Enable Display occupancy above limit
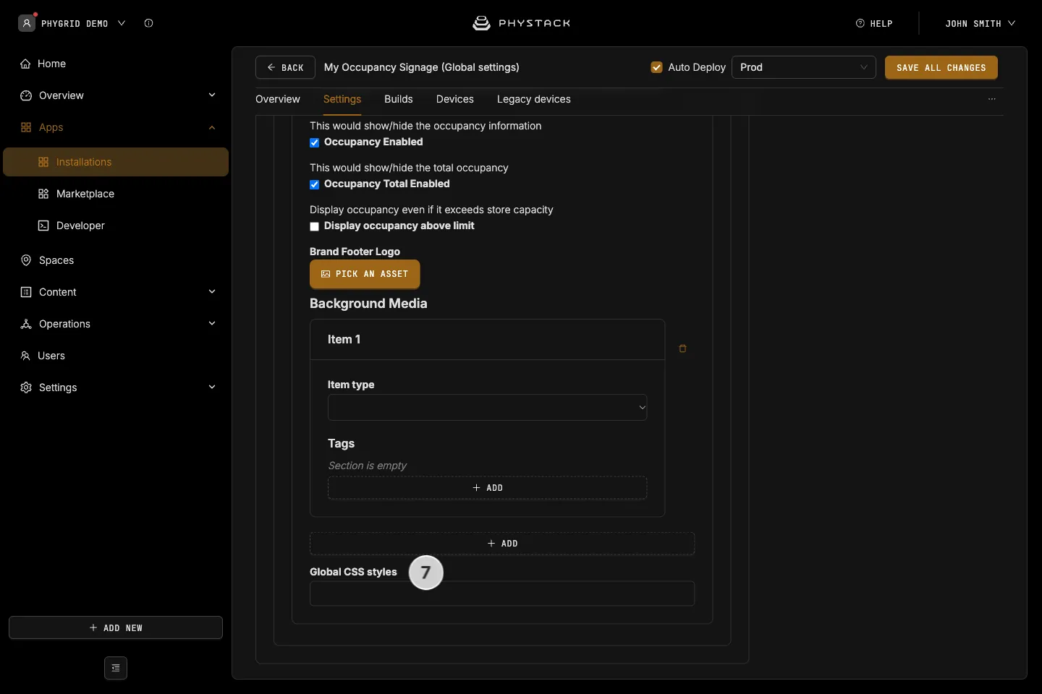The image size is (1042, 694). pyautogui.click(x=315, y=226)
